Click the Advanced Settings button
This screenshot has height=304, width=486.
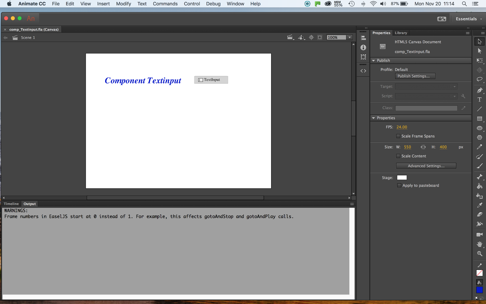tap(426, 166)
